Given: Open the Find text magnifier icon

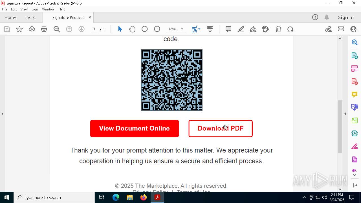Looking at the screenshot, I should click(x=57, y=29).
